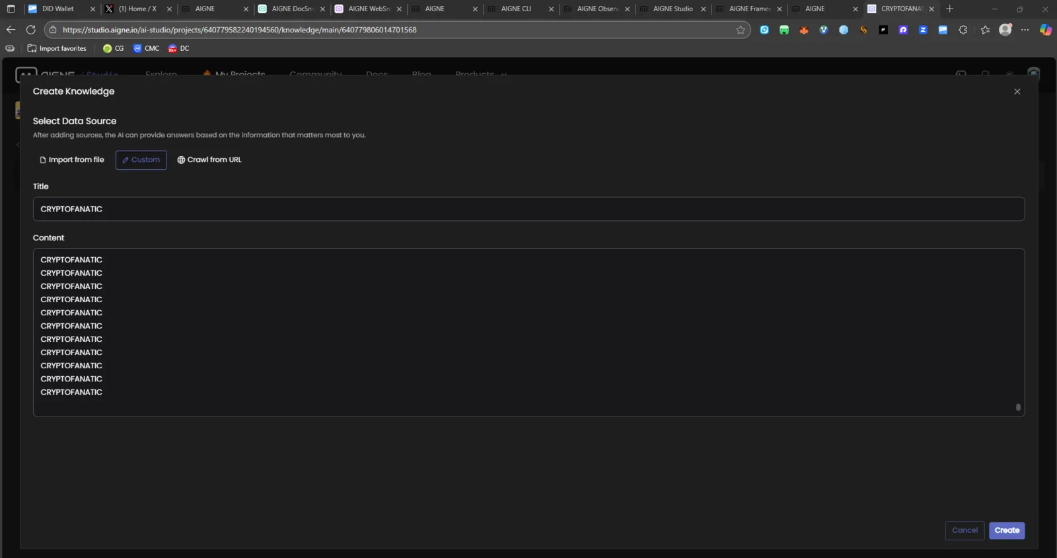Close the AIGNE Studio tab
The height and width of the screenshot is (558, 1057).
(x=703, y=9)
